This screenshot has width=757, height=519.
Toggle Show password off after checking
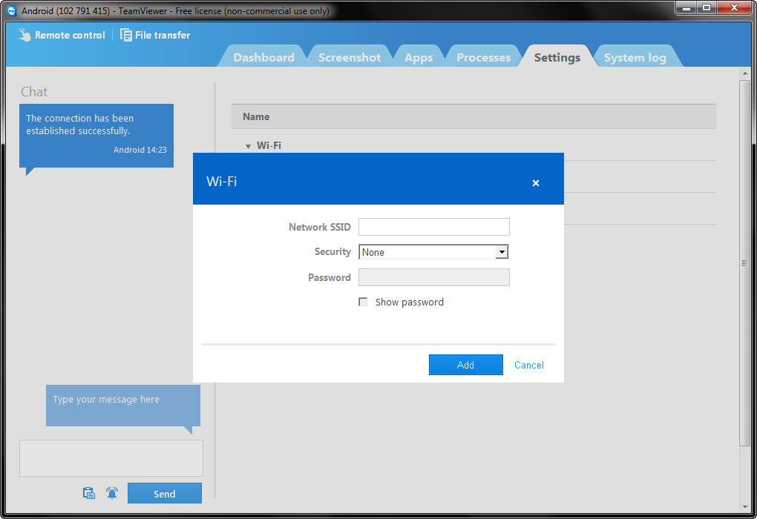pyautogui.click(x=363, y=302)
